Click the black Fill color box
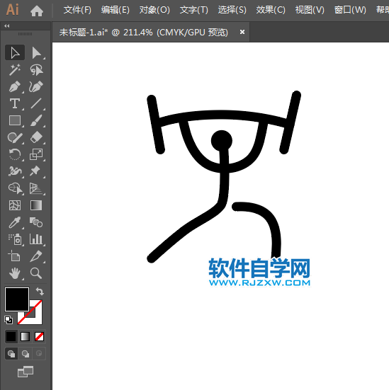 17,299
